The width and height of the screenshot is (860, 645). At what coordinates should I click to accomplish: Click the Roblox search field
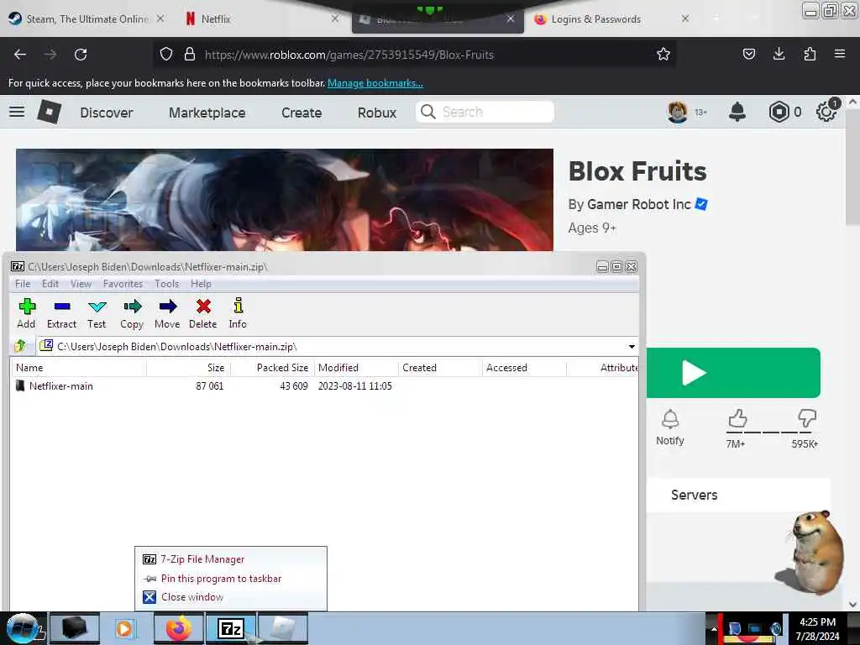pyautogui.click(x=485, y=112)
